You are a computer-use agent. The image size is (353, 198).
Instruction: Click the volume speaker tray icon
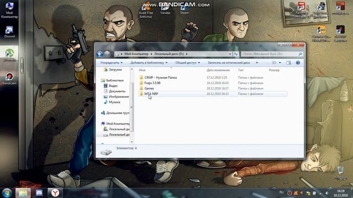point(327,193)
